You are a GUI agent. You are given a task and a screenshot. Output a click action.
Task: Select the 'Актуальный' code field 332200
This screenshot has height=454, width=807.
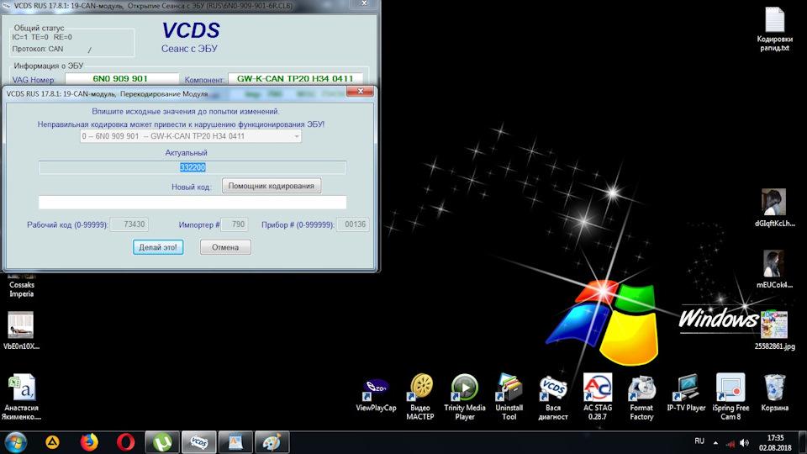pyautogui.click(x=193, y=167)
